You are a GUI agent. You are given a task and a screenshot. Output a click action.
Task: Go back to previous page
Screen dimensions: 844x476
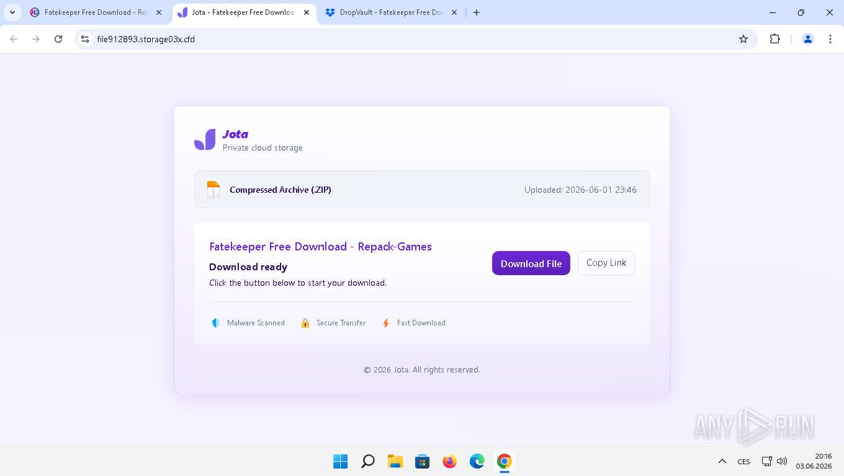tap(14, 39)
